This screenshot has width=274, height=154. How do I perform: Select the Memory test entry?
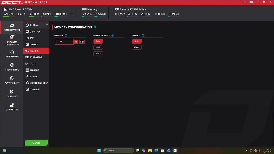(x=36, y=51)
